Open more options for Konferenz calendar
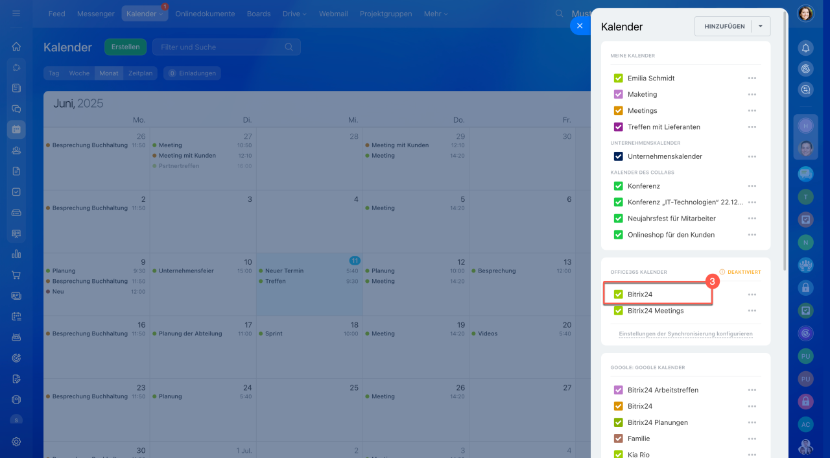Image resolution: width=830 pixels, height=458 pixels. (752, 186)
